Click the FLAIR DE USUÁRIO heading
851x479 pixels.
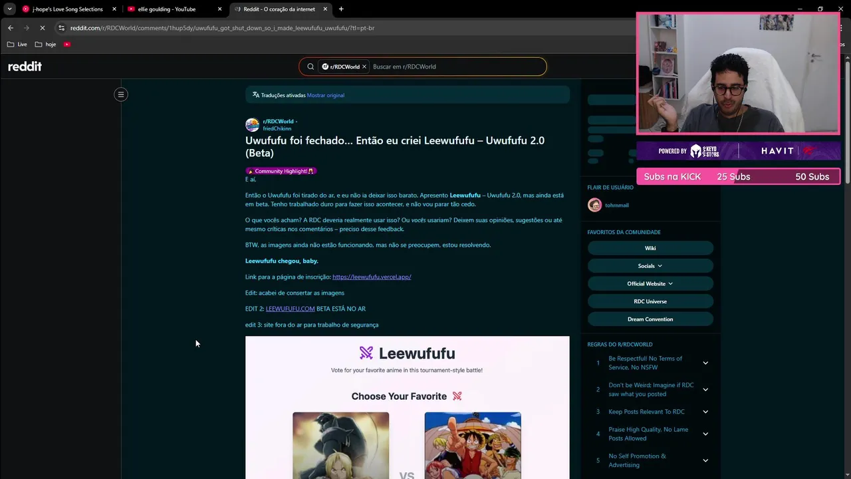coord(610,188)
